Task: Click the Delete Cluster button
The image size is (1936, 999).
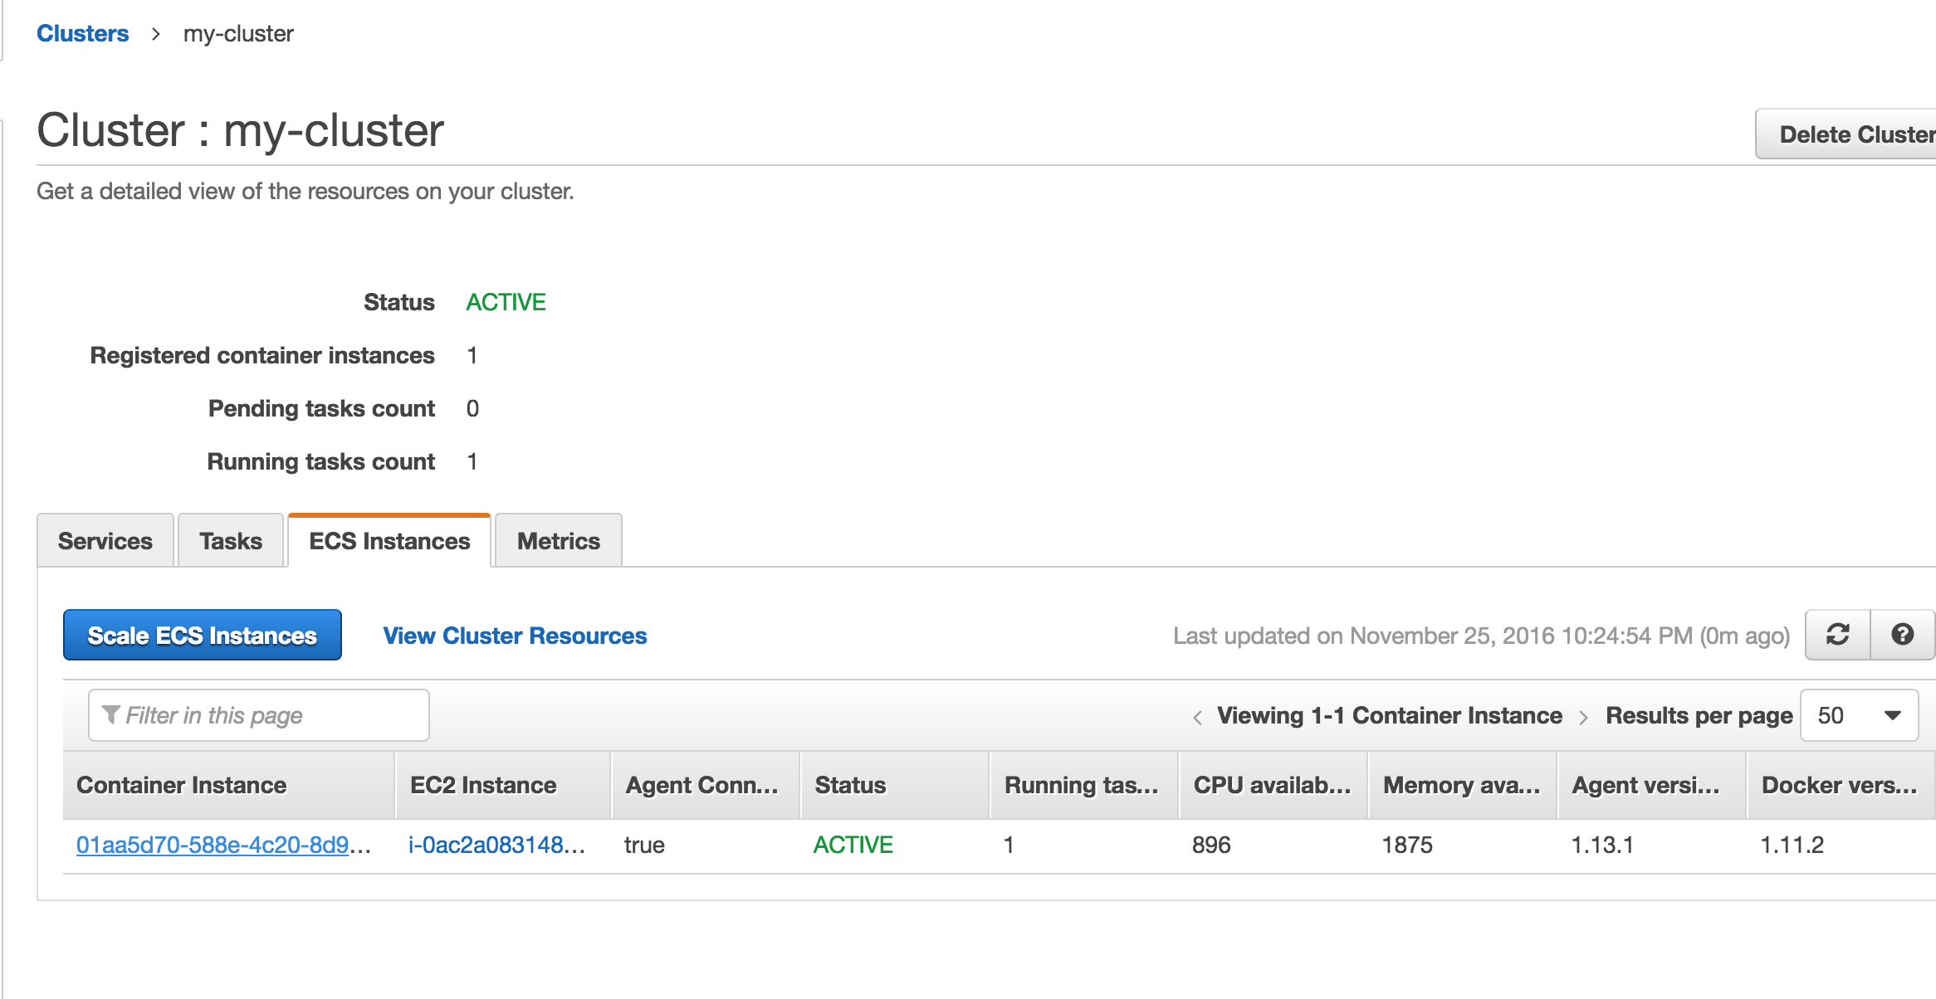Action: click(1848, 134)
